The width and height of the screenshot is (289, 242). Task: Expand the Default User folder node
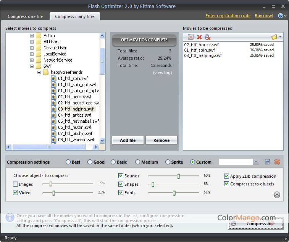click(x=32, y=48)
